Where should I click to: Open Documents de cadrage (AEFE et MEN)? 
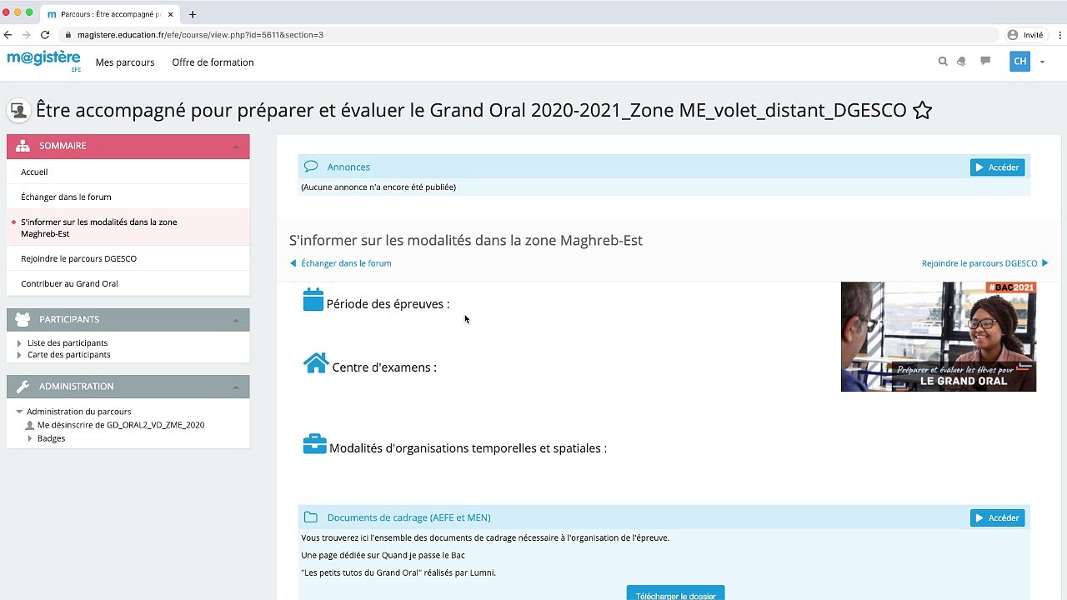pyautogui.click(x=408, y=517)
